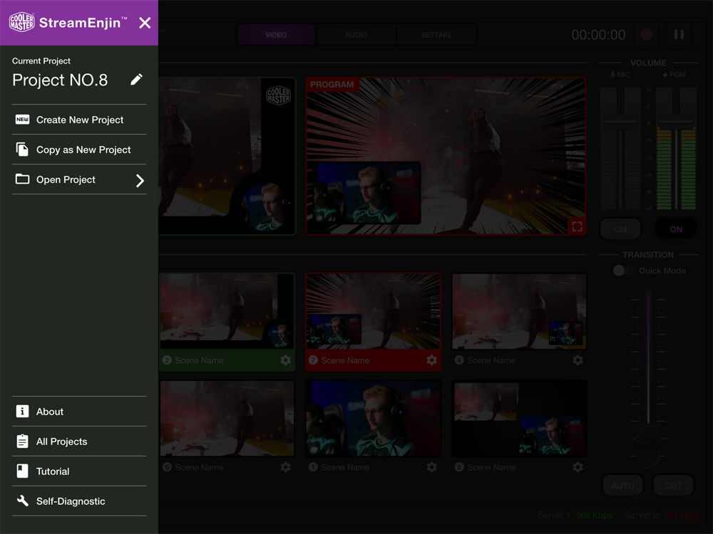Select the scene 7 thumbnail
This screenshot has width=713, height=534.
point(374,312)
